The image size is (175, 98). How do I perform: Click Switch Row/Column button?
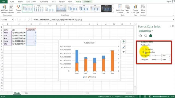(x=120, y=9)
